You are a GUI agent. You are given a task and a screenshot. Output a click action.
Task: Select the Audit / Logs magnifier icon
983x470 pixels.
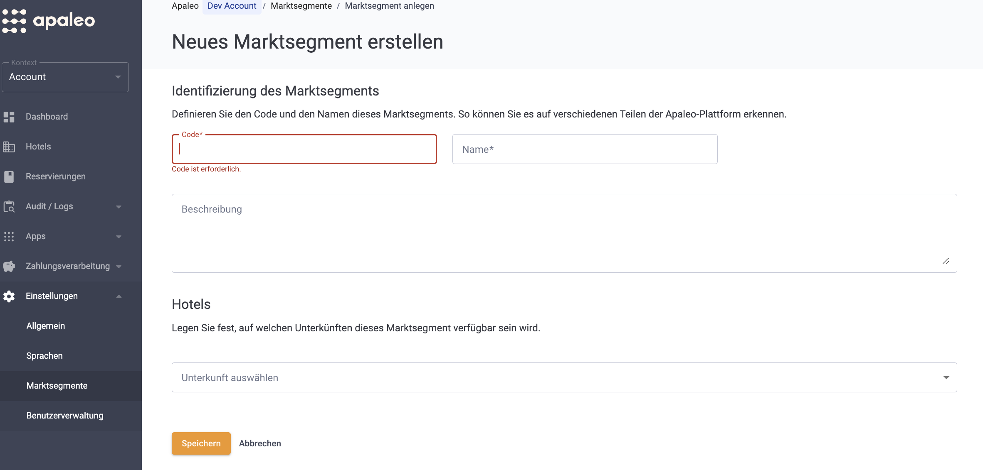pyautogui.click(x=9, y=206)
